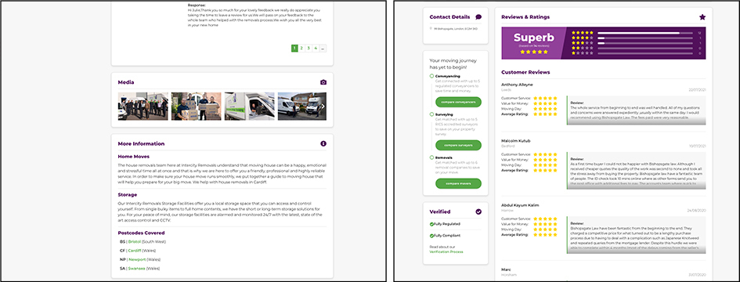Click the compare conveyancers button

pos(458,102)
